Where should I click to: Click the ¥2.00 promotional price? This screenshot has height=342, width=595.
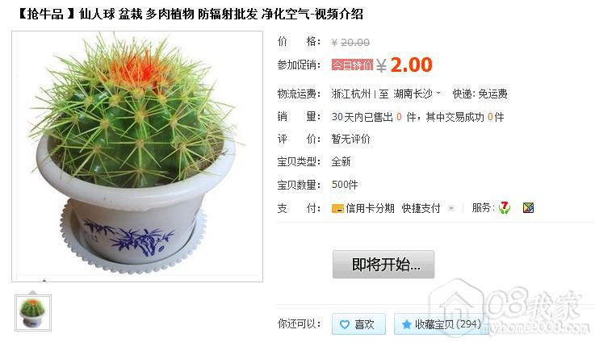404,65
